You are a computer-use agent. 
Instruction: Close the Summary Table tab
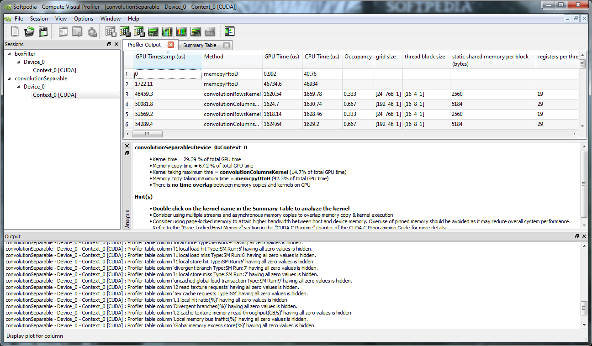(227, 45)
